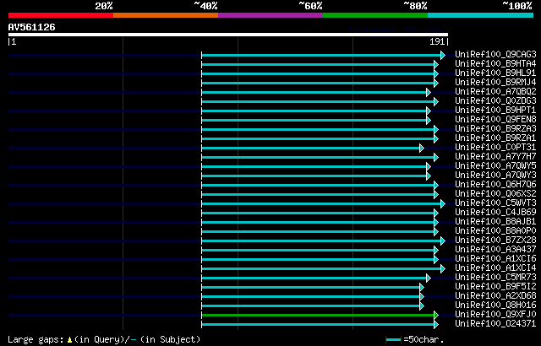Click the red 20% legend segment
Viewport: 541px width, 346px height.
(x=61, y=15)
